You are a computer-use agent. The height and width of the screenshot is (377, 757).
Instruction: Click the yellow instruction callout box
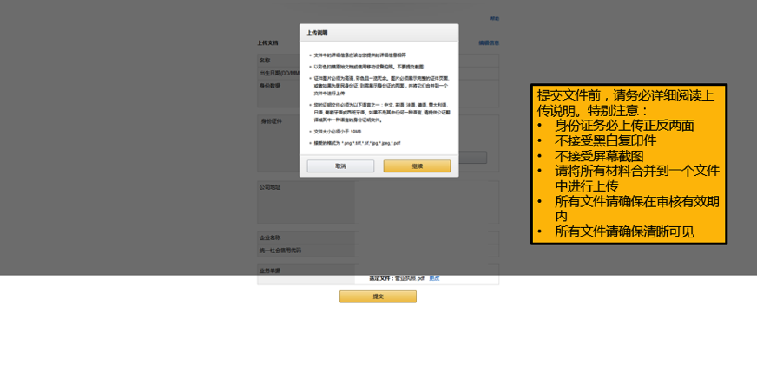(x=629, y=164)
